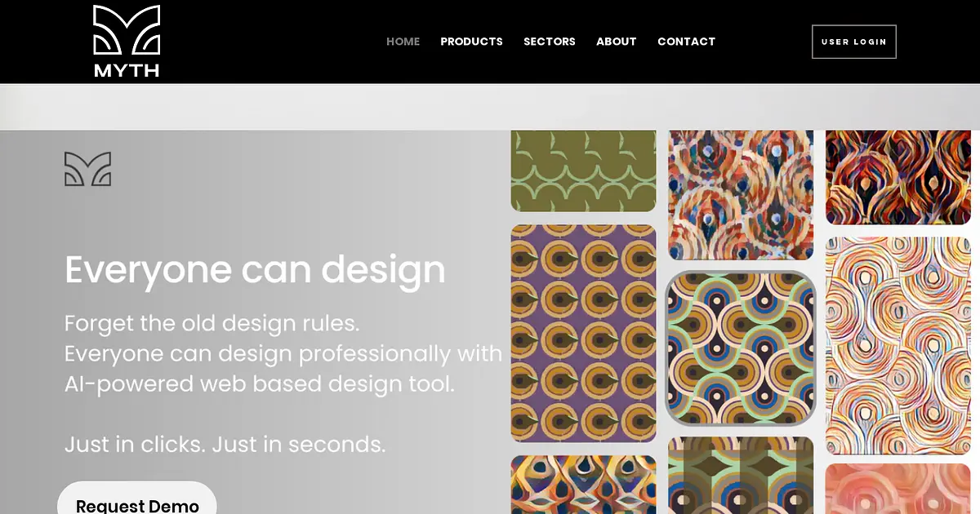Image resolution: width=980 pixels, height=514 pixels.
Task: Click the small gray M logo above the headline
Action: click(x=87, y=169)
